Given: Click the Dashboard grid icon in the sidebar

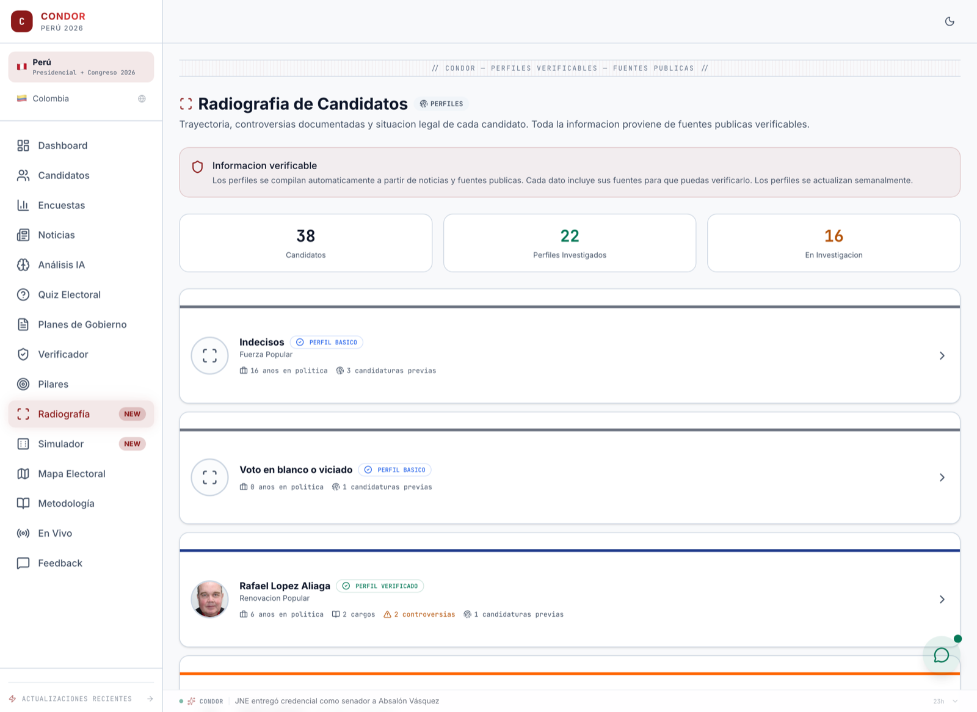Looking at the screenshot, I should (23, 145).
